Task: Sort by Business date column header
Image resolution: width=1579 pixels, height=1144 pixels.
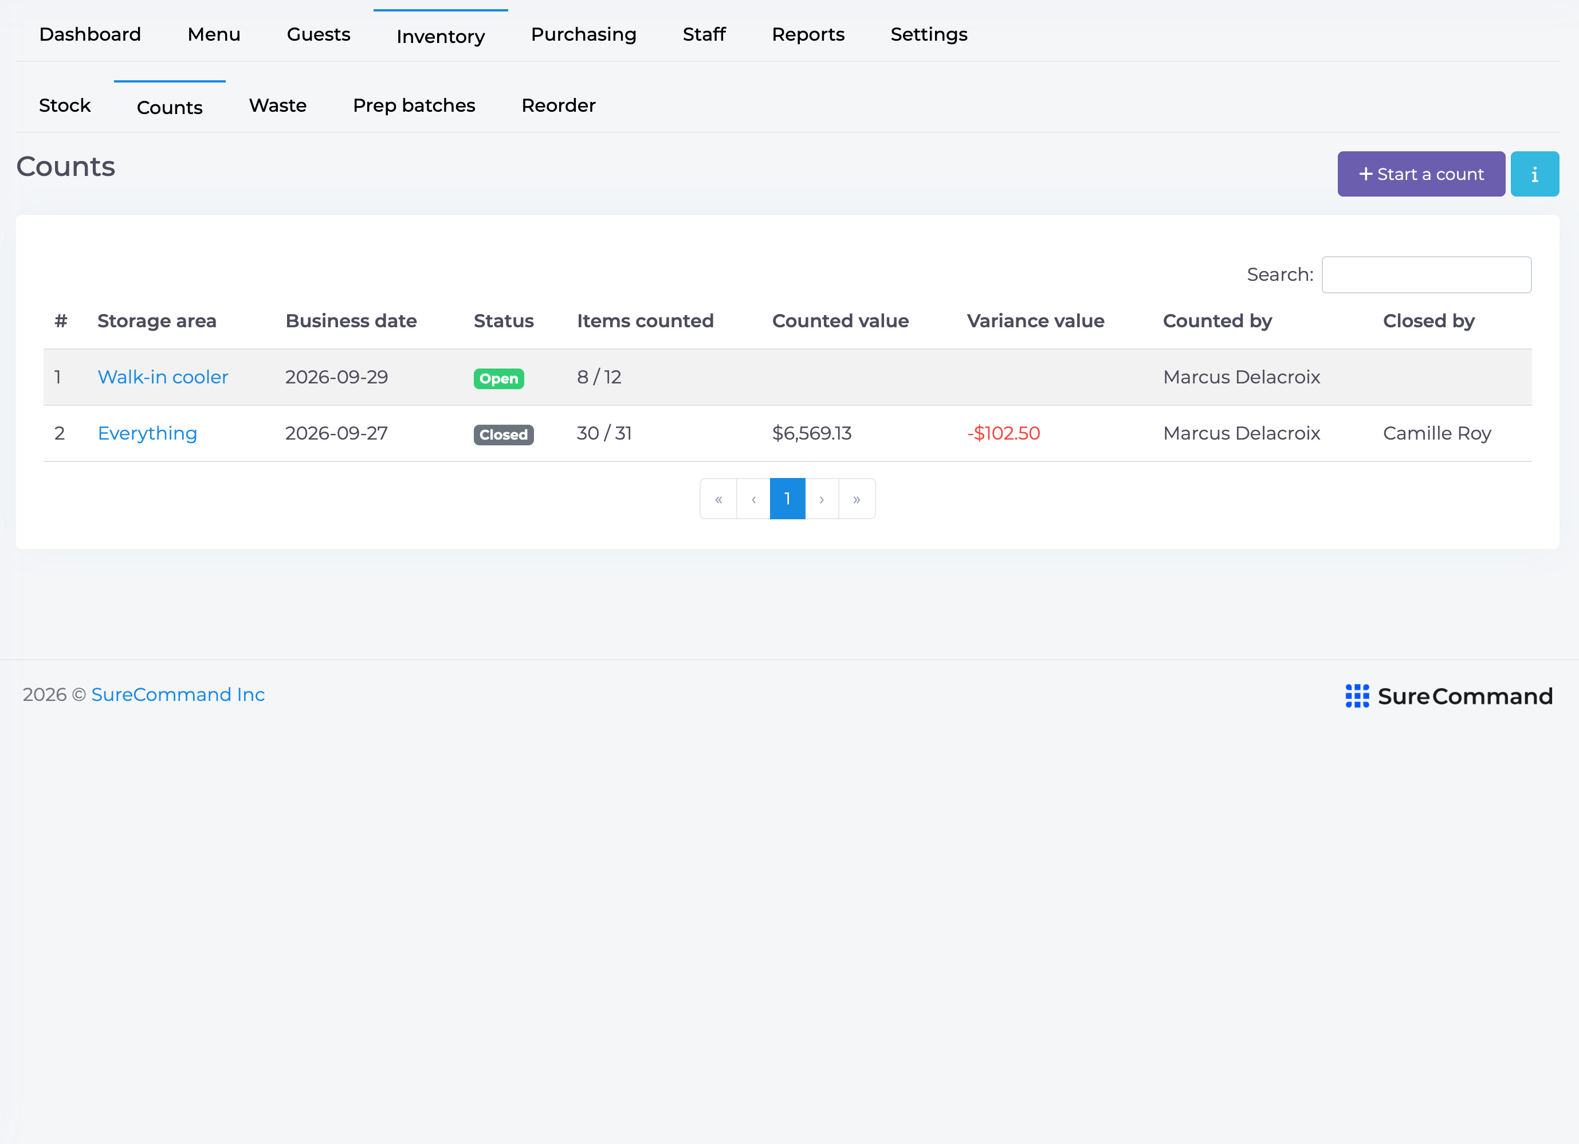Action: (x=351, y=320)
